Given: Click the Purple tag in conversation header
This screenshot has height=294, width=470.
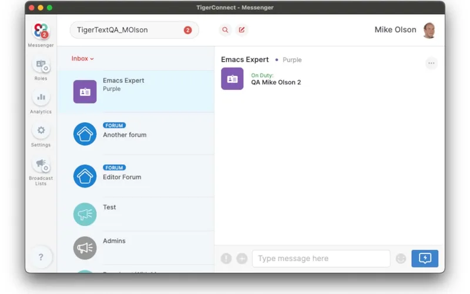Looking at the screenshot, I should [292, 60].
